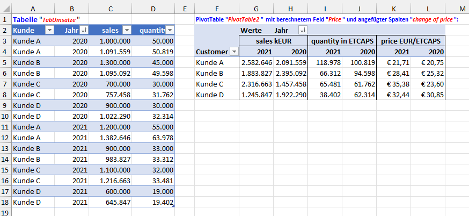Open the sales column filter dropdown
469x216 pixels.
click(x=127, y=30)
